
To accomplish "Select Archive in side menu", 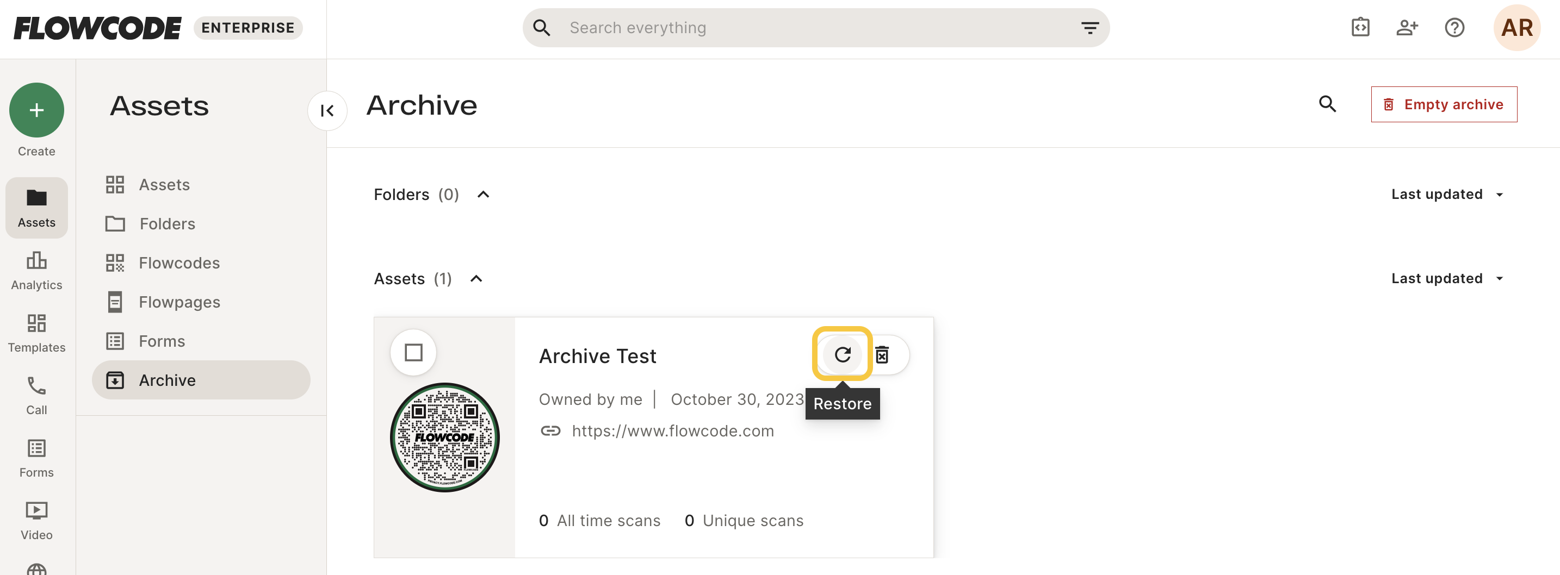I will coord(201,380).
